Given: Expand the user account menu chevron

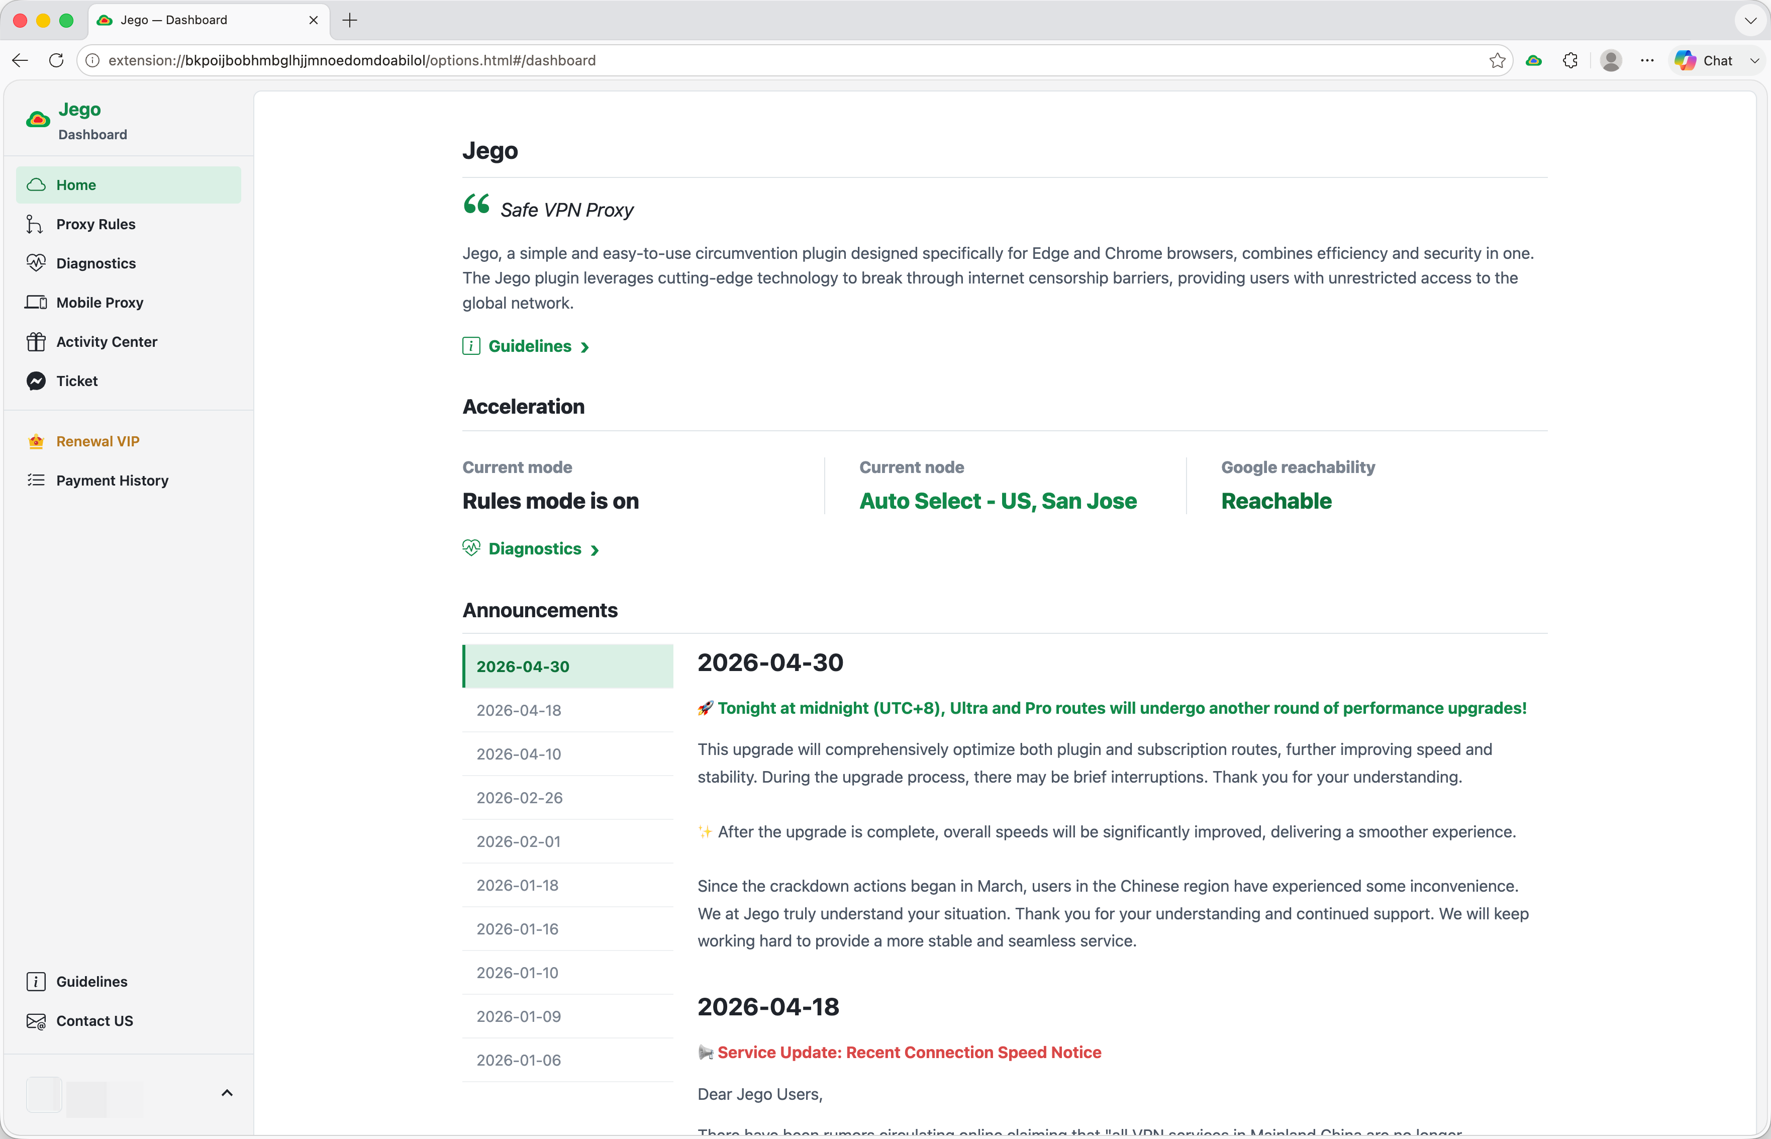Looking at the screenshot, I should 227,1093.
